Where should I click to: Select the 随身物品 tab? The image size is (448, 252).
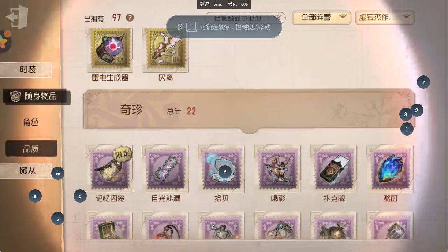(36, 97)
